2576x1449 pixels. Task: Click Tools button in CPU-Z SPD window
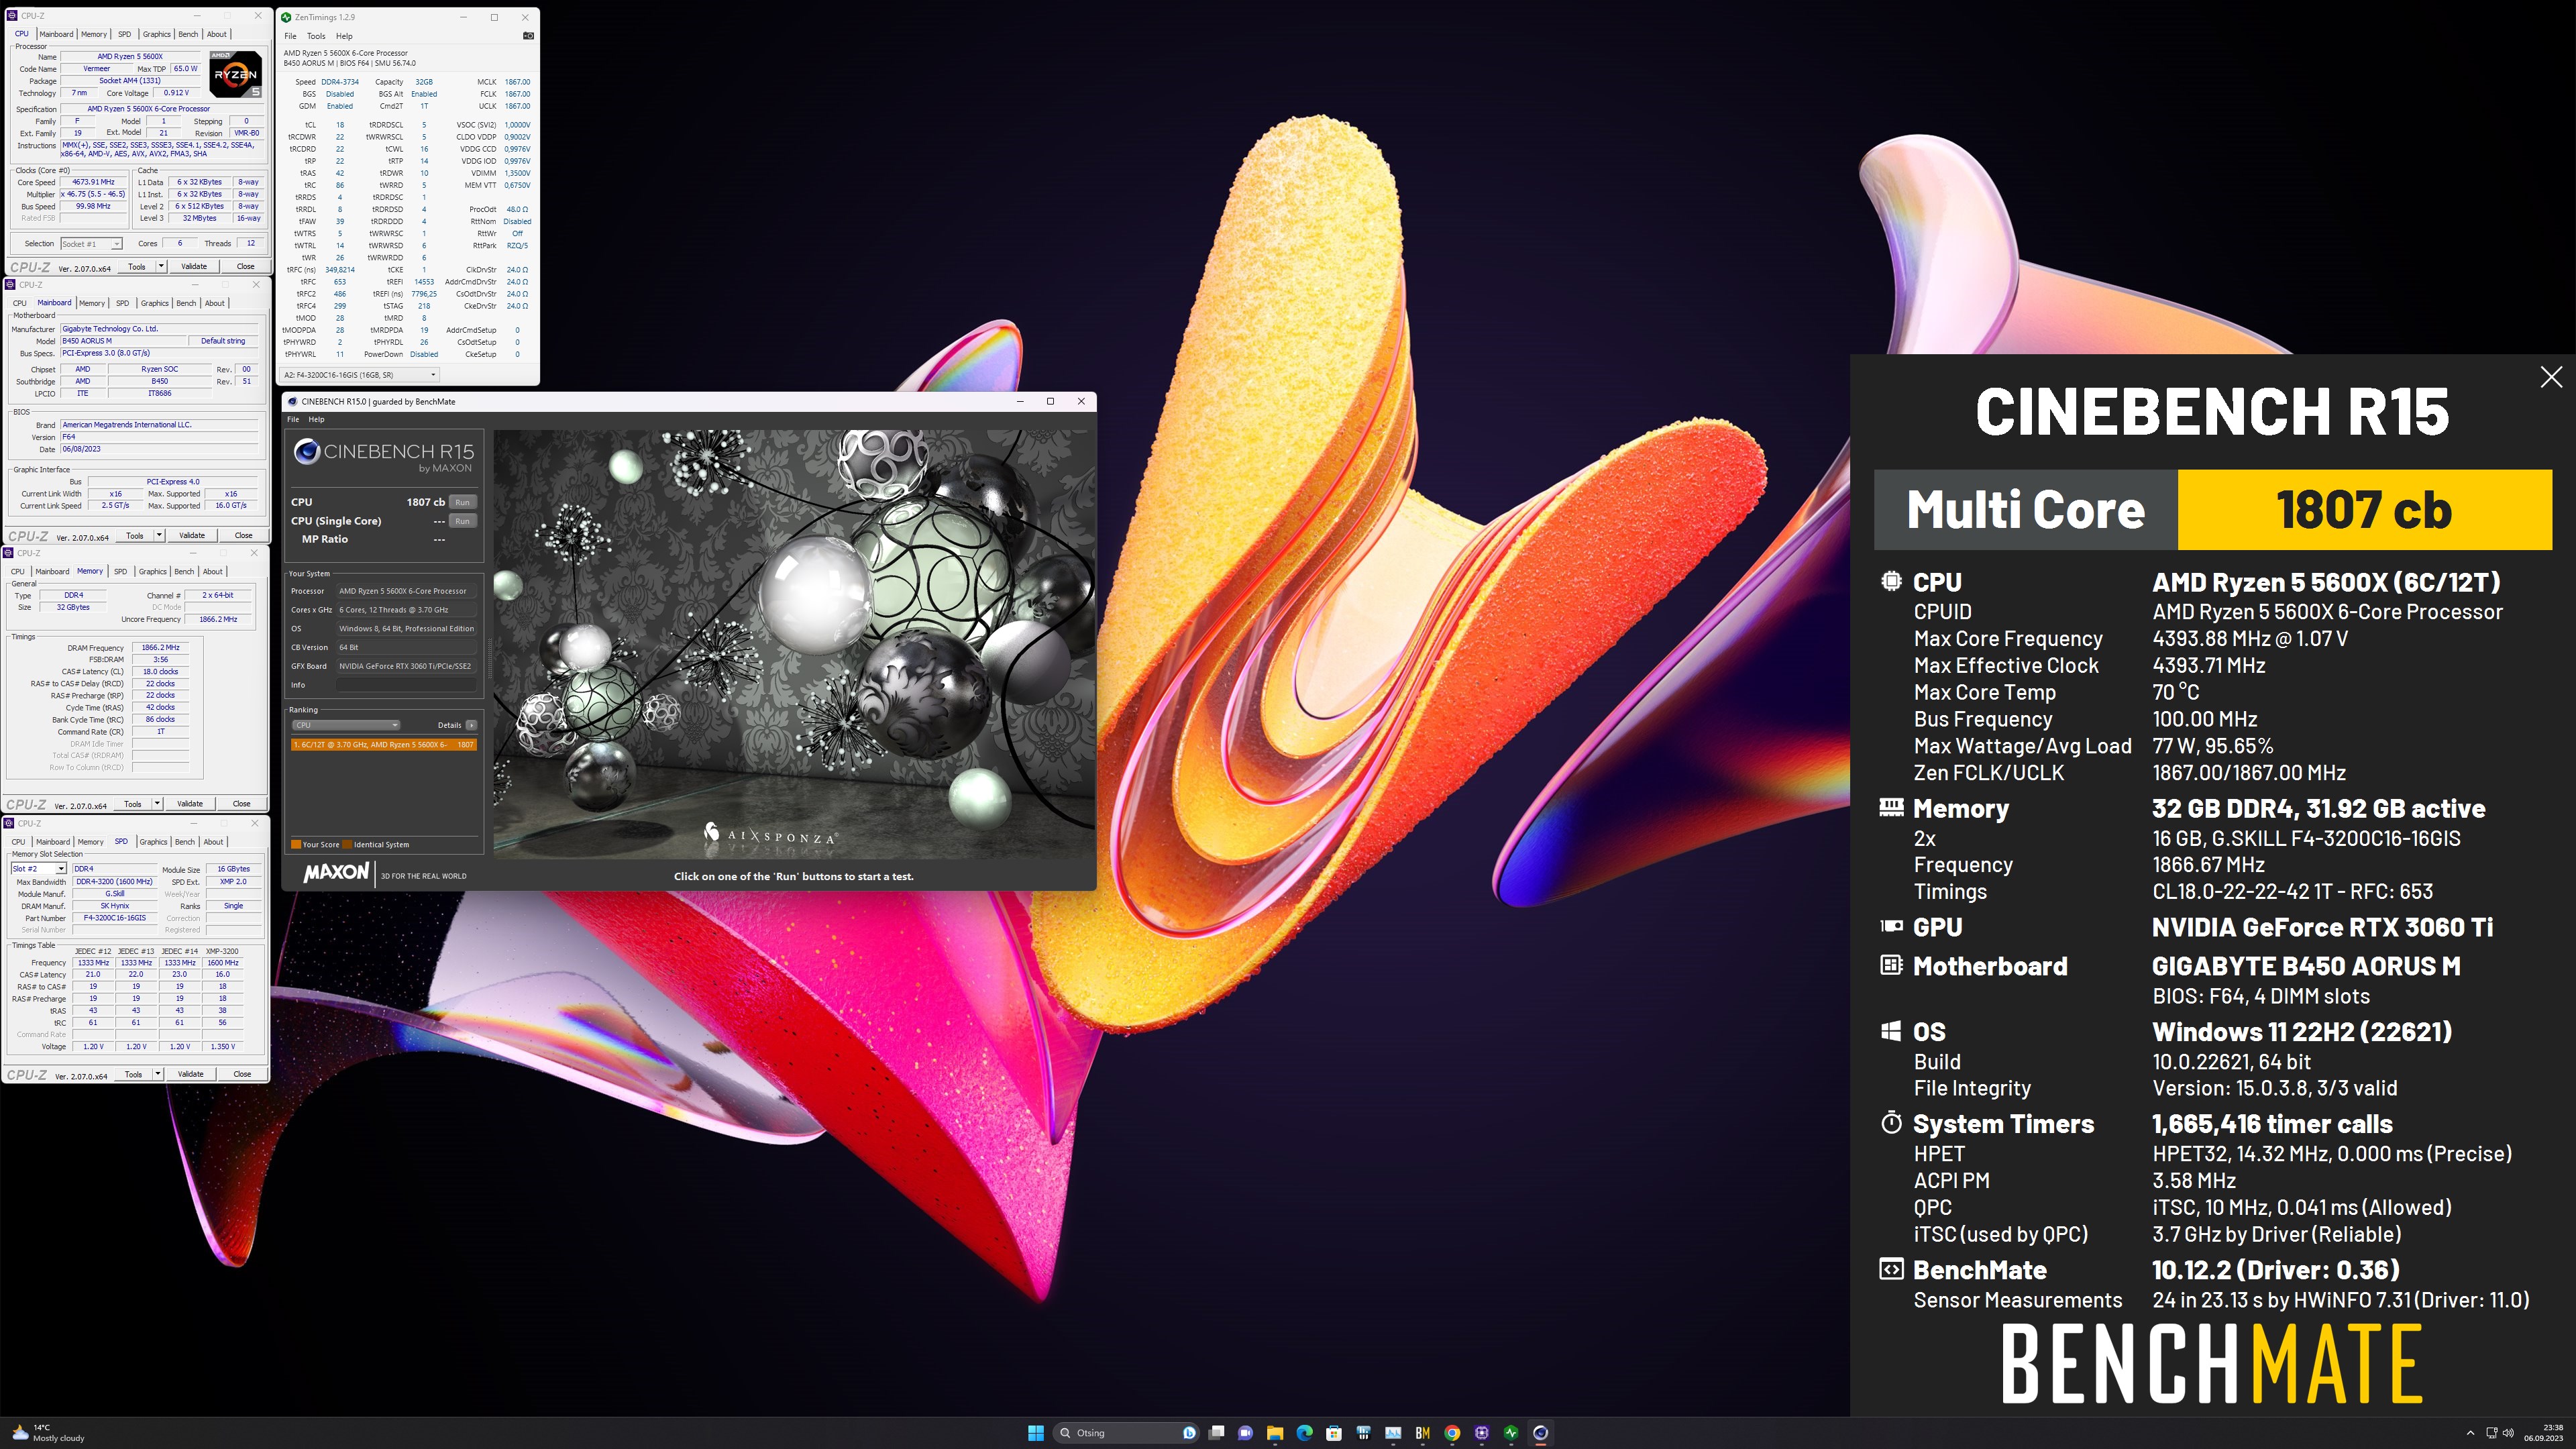(133, 1074)
